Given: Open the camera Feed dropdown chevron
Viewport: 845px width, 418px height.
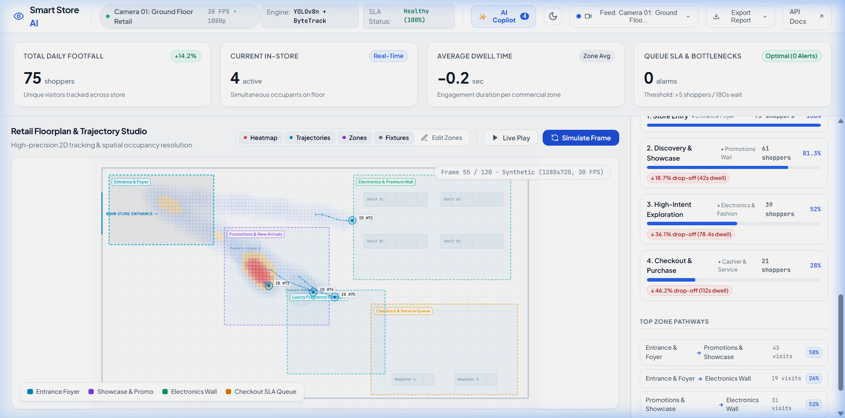Looking at the screenshot, I should pyautogui.click(x=688, y=17).
